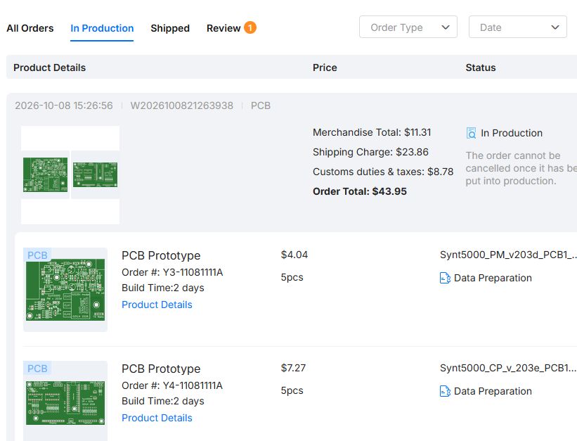Image resolution: width=577 pixels, height=441 pixels.
Task: Click the Customs duties & taxes: $8.78 line
Action: [x=383, y=172]
